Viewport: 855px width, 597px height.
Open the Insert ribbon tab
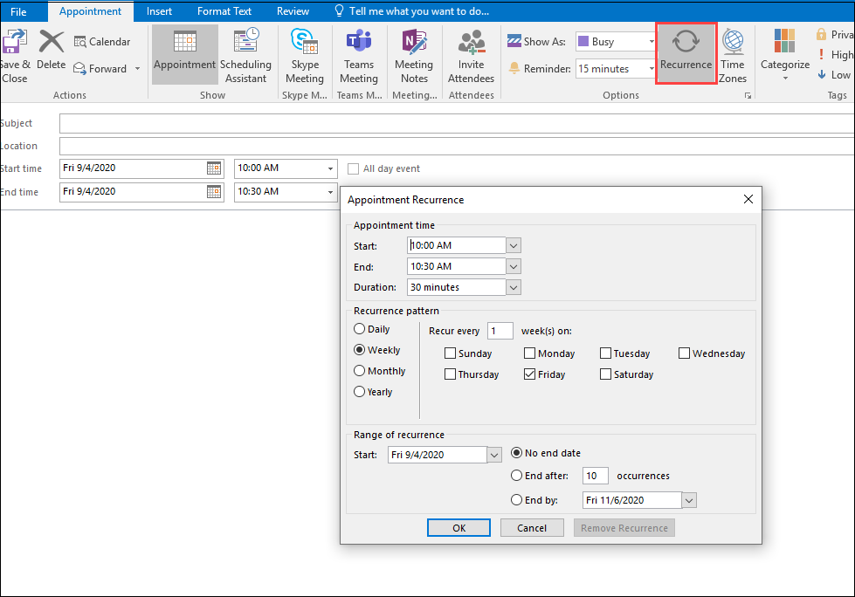tap(159, 10)
